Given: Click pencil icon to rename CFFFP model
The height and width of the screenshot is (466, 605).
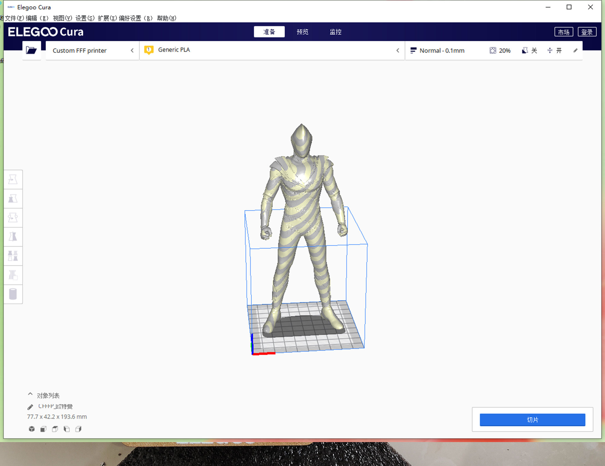Looking at the screenshot, I should point(30,407).
